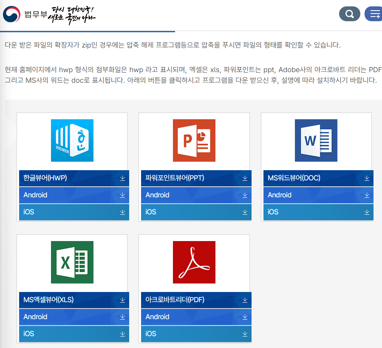The height and width of the screenshot is (348, 382).
Task: Download 한글뷰어(HWP) viewer
Action: 74,178
